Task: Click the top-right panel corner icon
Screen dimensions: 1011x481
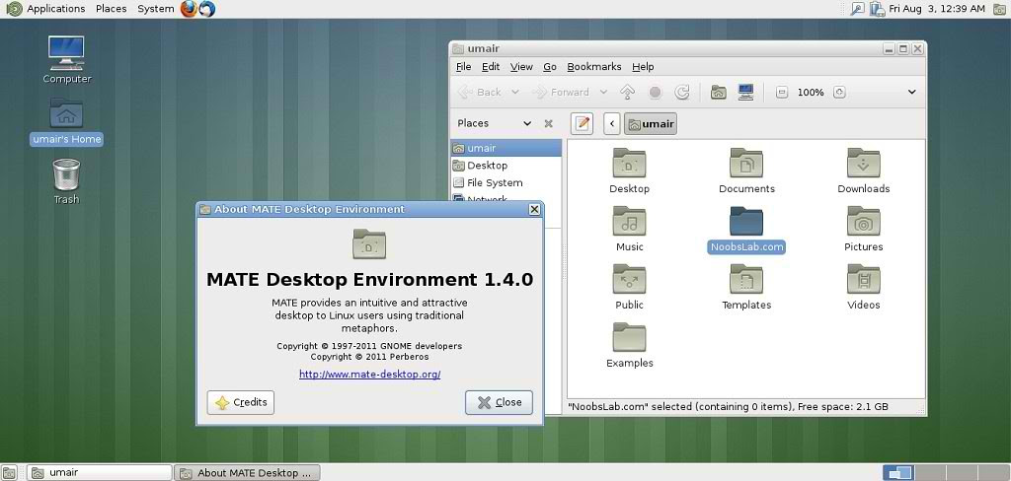Action: 999,8
